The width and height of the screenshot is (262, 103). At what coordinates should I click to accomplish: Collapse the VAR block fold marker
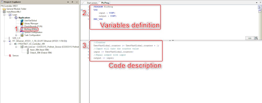click(82, 10)
